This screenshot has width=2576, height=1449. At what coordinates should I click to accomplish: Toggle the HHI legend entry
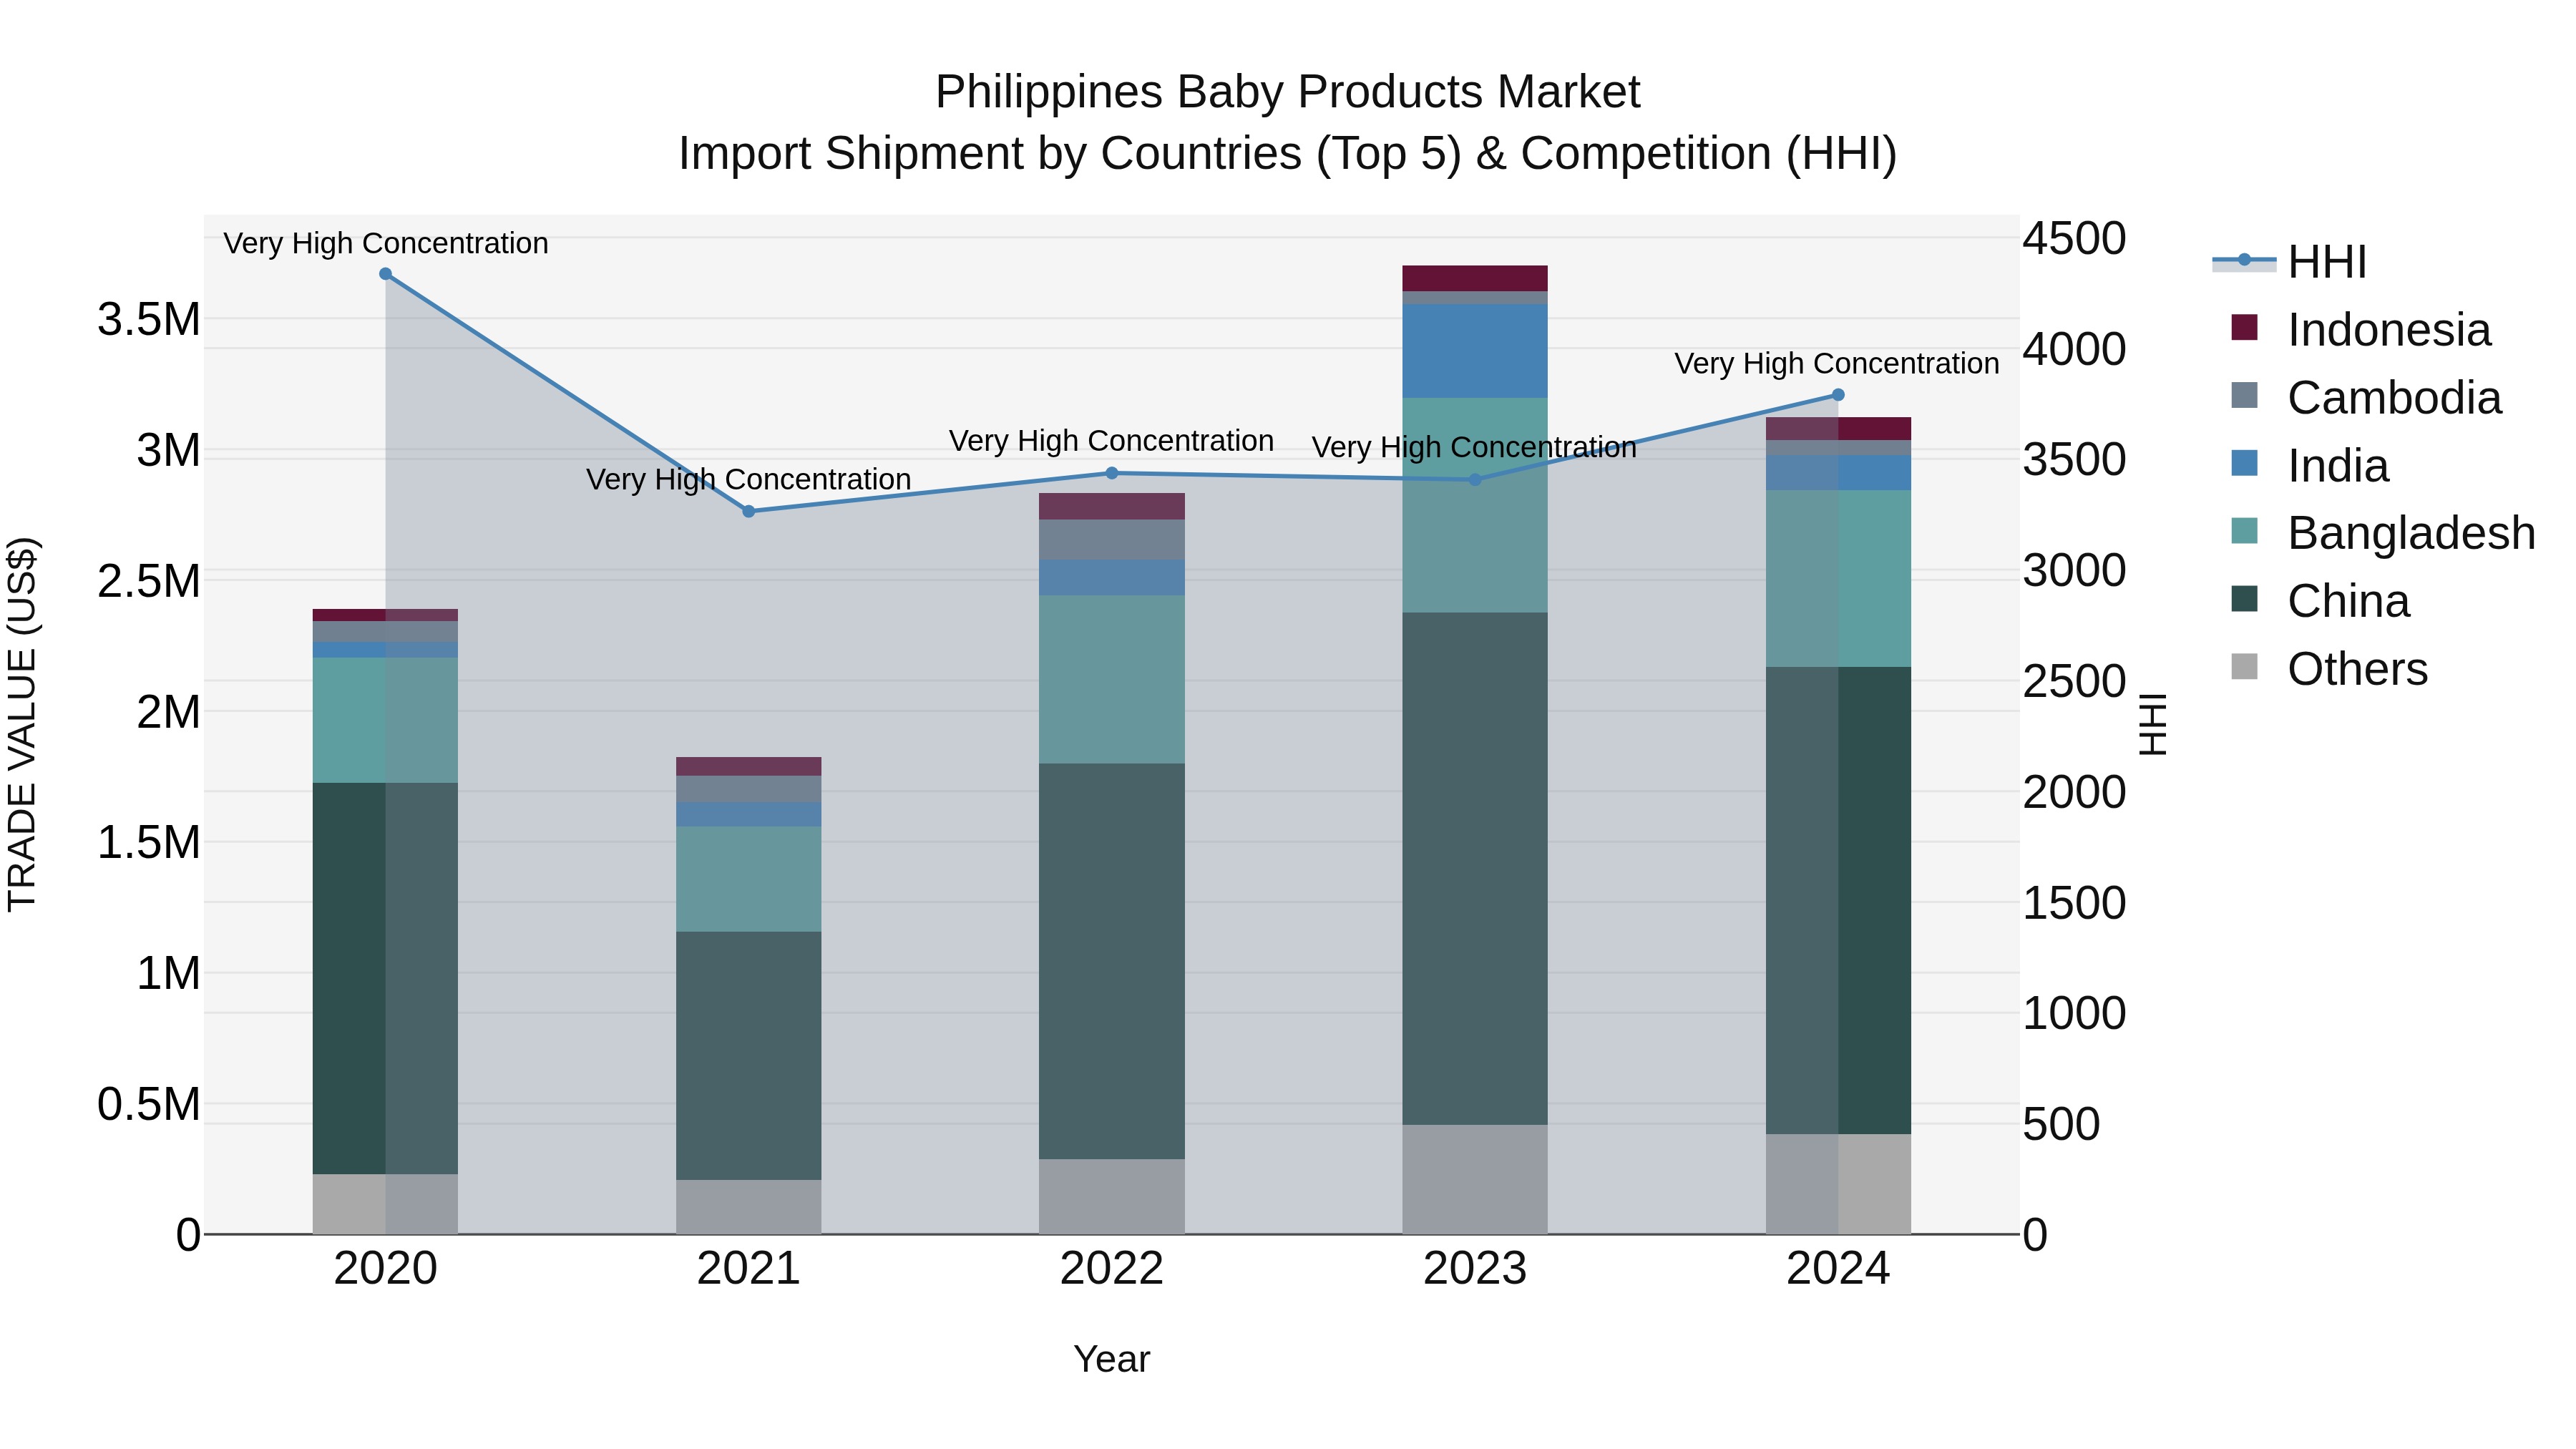(2290, 262)
